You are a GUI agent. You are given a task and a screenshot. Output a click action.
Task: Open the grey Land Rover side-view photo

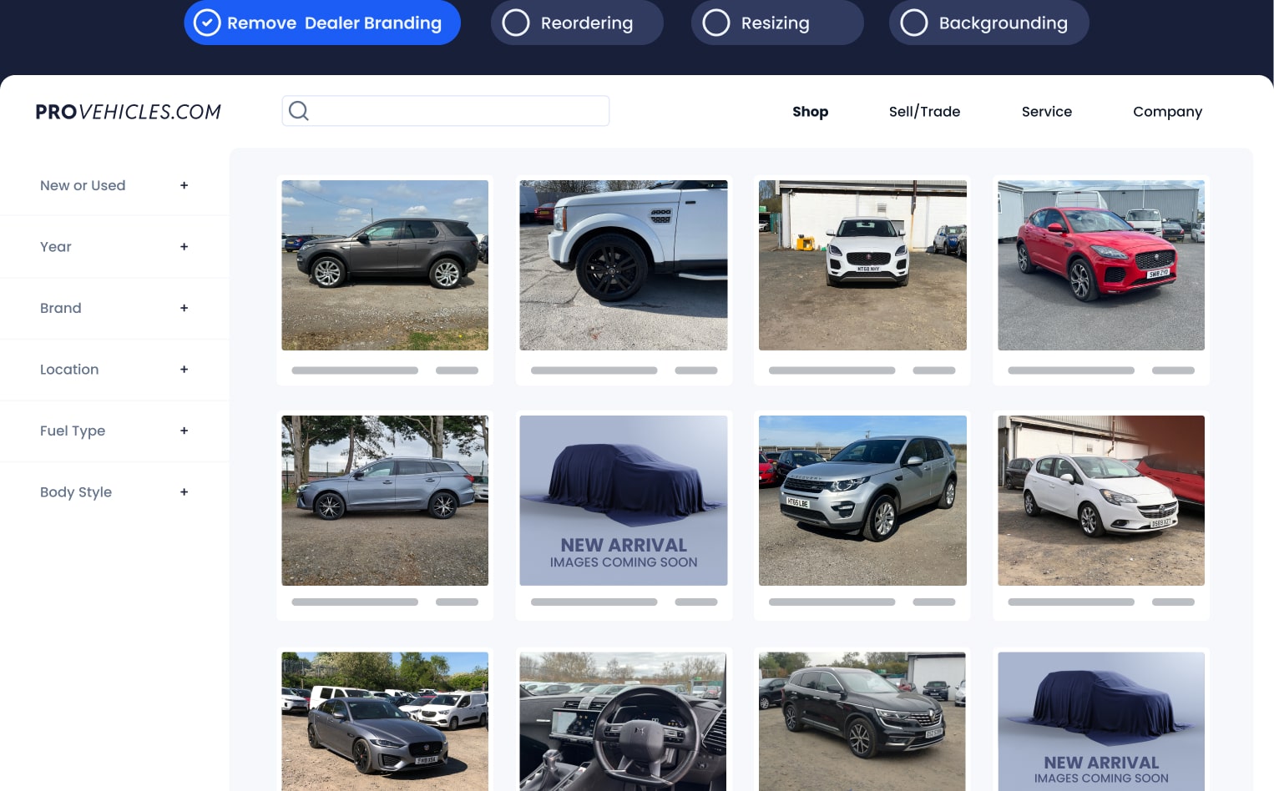pyautogui.click(x=385, y=265)
